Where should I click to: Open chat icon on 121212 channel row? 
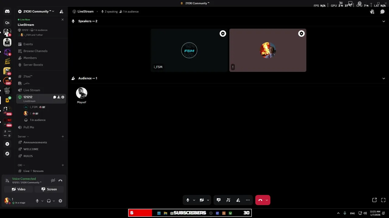click(55, 97)
